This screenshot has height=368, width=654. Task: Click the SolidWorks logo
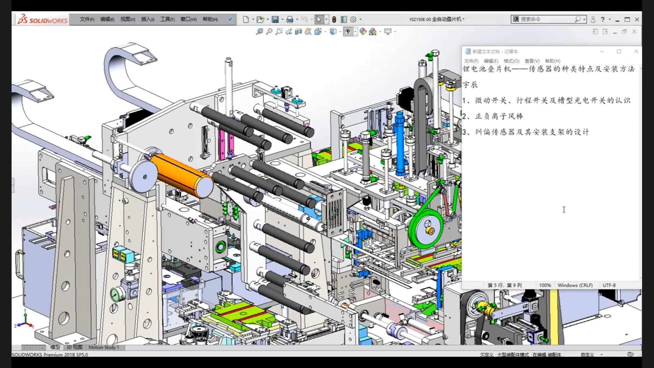tap(43, 20)
